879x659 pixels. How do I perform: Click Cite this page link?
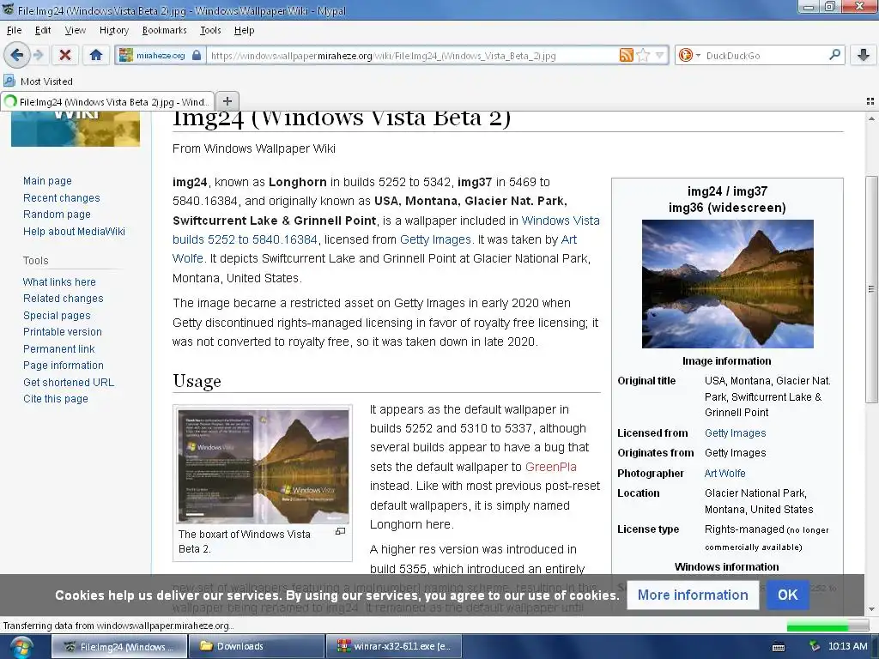click(x=56, y=399)
